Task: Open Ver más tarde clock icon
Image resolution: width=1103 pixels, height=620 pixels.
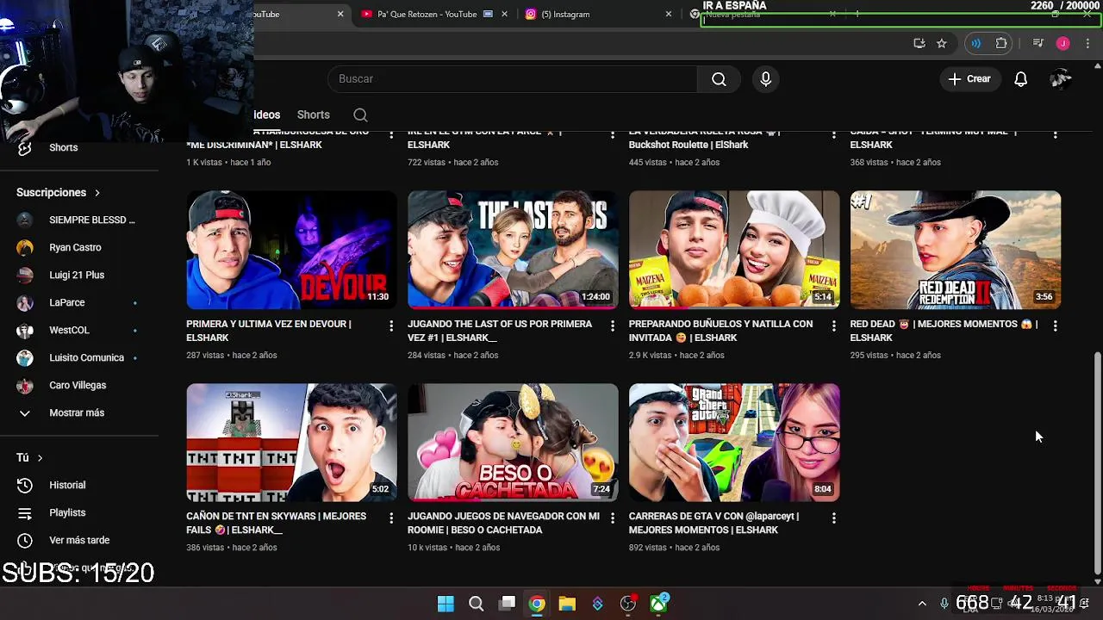Action: coord(25,541)
